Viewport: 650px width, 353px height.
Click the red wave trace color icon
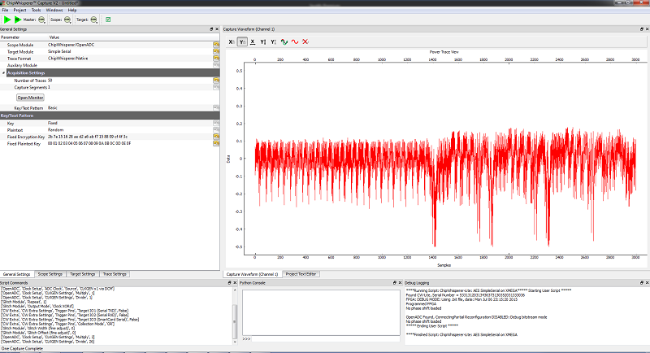pos(294,41)
